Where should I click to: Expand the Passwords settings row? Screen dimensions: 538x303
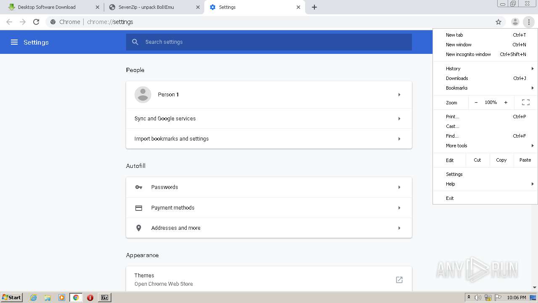tap(269, 187)
